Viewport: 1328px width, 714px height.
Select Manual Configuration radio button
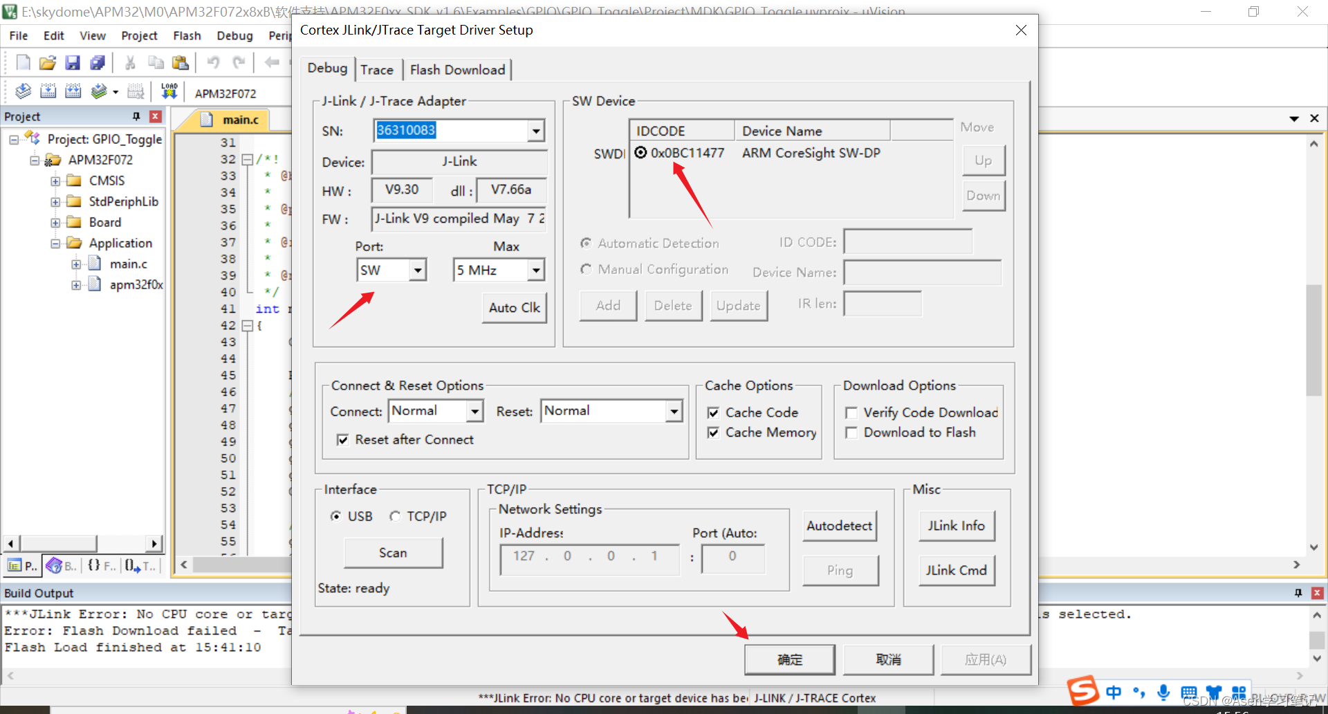pyautogui.click(x=586, y=269)
